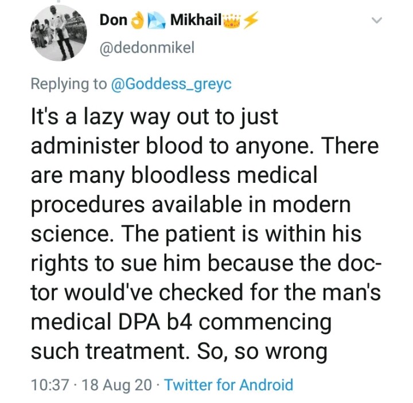Screen dimensions: 413x403
Task: Open the Twitter for Android source link
Action: (228, 384)
